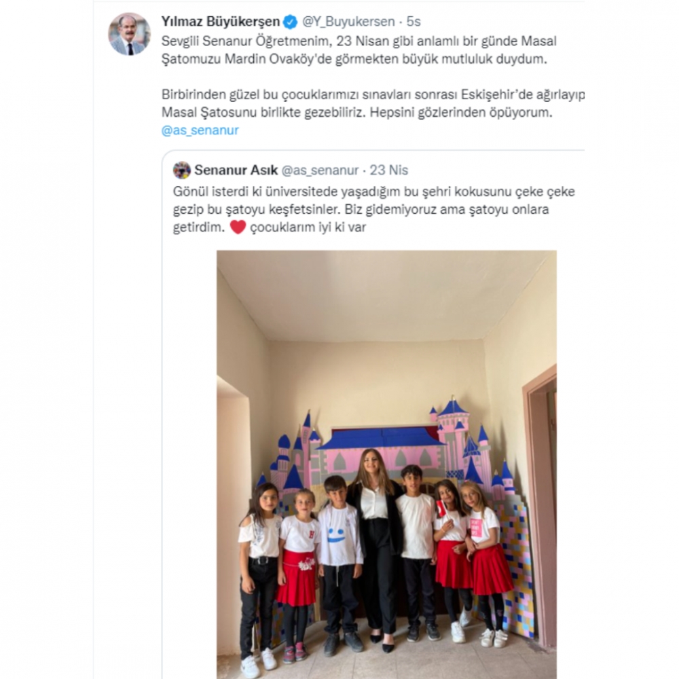Click the blue verified badge
The height and width of the screenshot is (679, 679).
coord(290,22)
